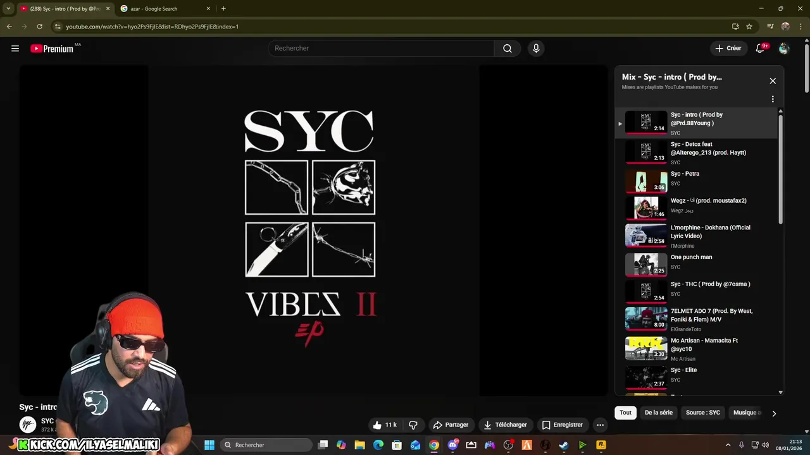Screen dimensions: 810x455
Task: Save video with Enregistrer button
Action: coord(562,425)
